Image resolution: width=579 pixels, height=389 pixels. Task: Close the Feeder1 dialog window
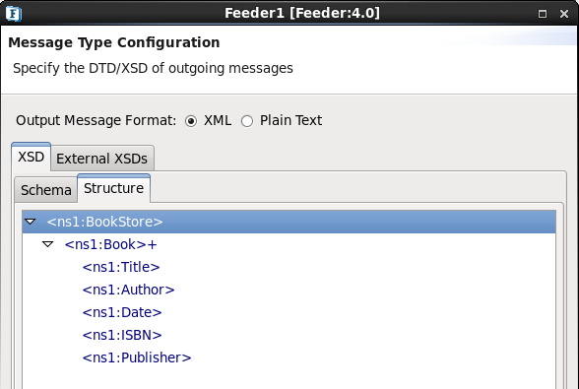[564, 14]
